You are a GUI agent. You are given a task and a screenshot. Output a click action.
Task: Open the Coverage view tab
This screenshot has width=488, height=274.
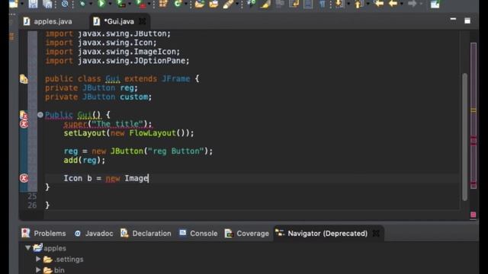[x=247, y=234]
